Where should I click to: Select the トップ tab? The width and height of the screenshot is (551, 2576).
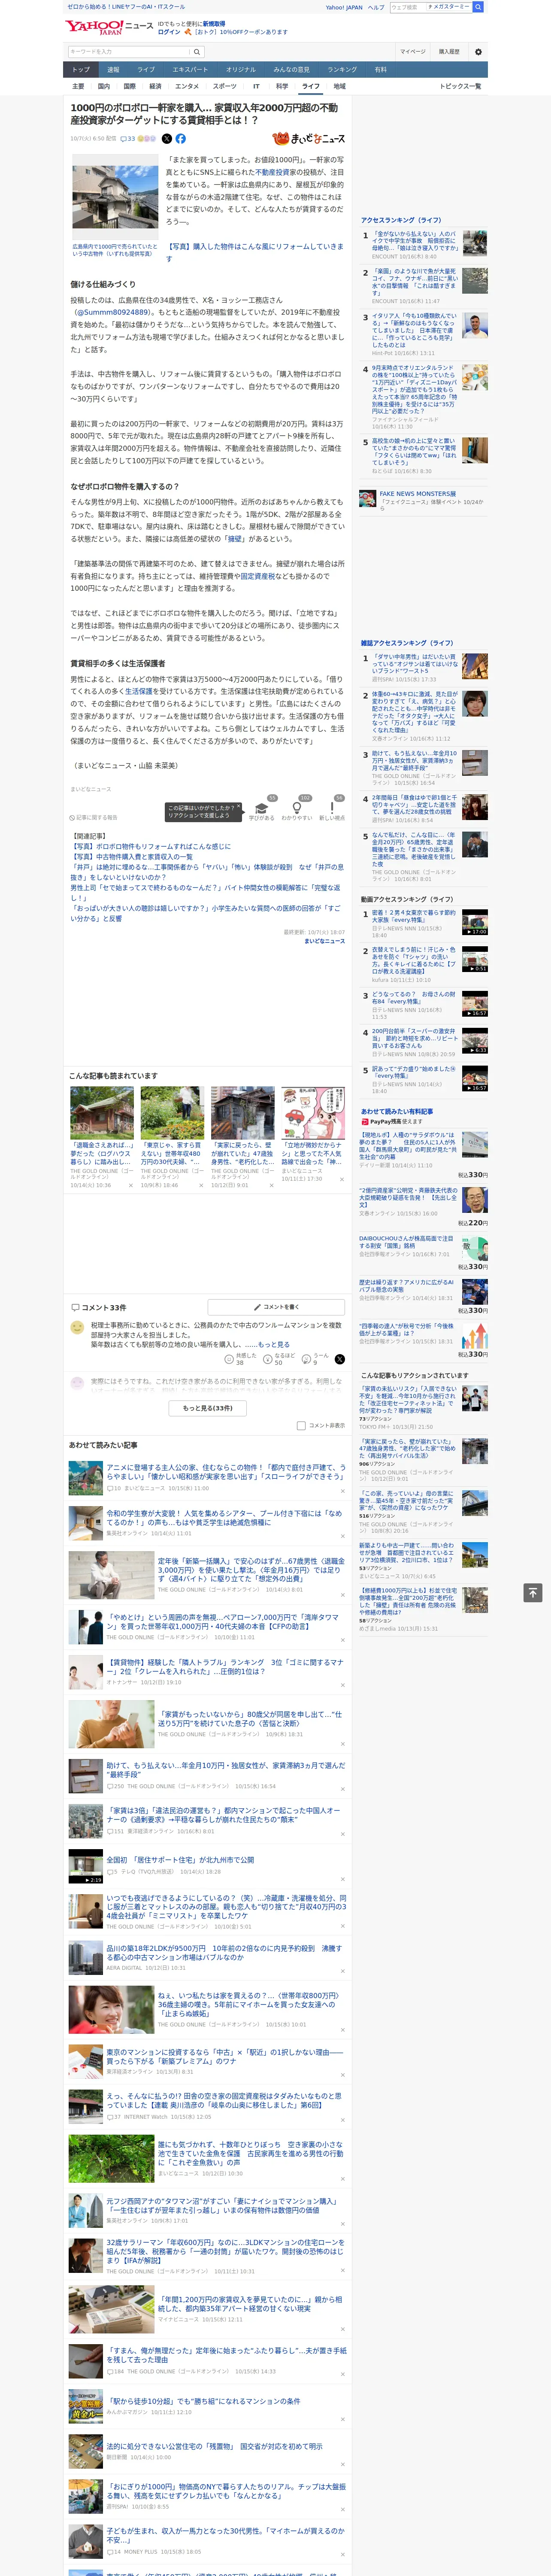click(81, 70)
